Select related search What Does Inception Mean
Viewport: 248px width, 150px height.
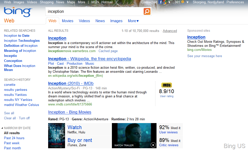pyautogui.click(x=20, y=68)
